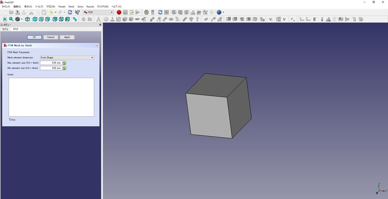The image size is (388, 199).
Task: Click the Measure distance ruler icon
Action: pos(75,19)
